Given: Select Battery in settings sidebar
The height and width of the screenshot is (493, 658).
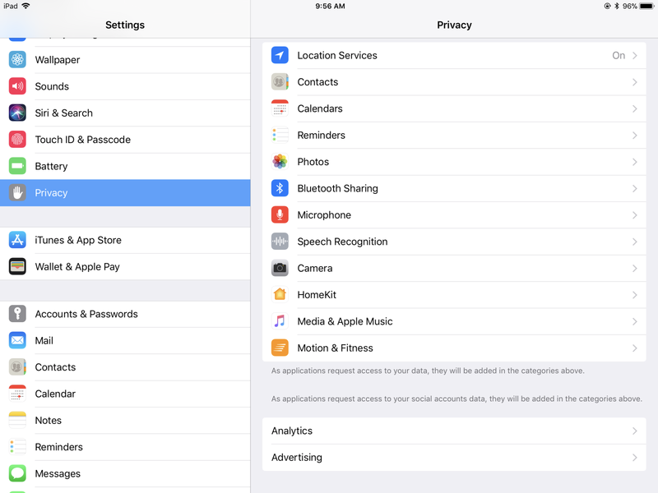Looking at the screenshot, I should pyautogui.click(x=125, y=166).
